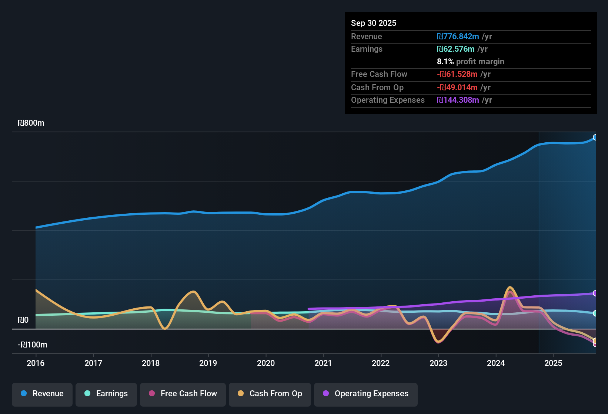This screenshot has width=608, height=414.
Task: Click the teal Earnings legend dot
Action: [87, 394]
